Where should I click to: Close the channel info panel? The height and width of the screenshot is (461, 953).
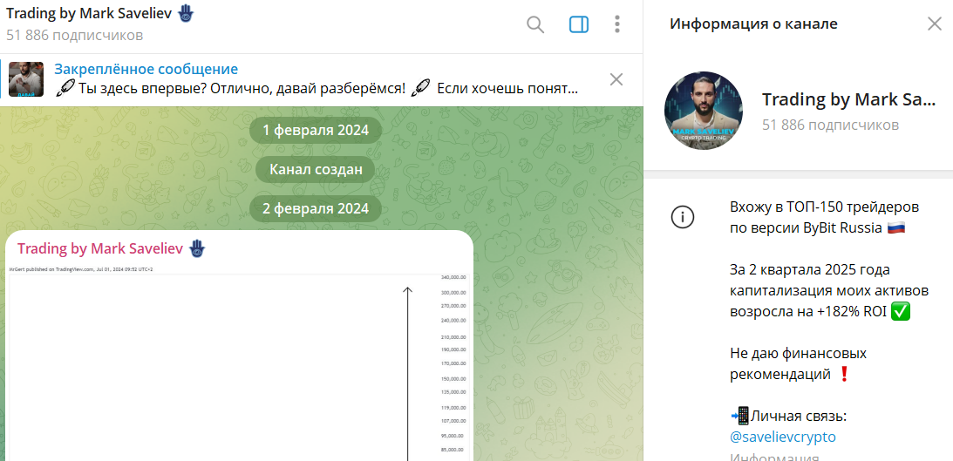coord(934,24)
